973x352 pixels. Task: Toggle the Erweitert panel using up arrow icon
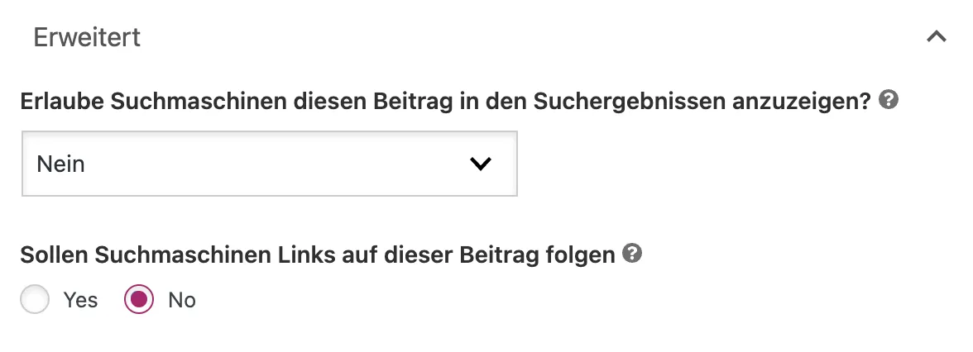tap(937, 36)
